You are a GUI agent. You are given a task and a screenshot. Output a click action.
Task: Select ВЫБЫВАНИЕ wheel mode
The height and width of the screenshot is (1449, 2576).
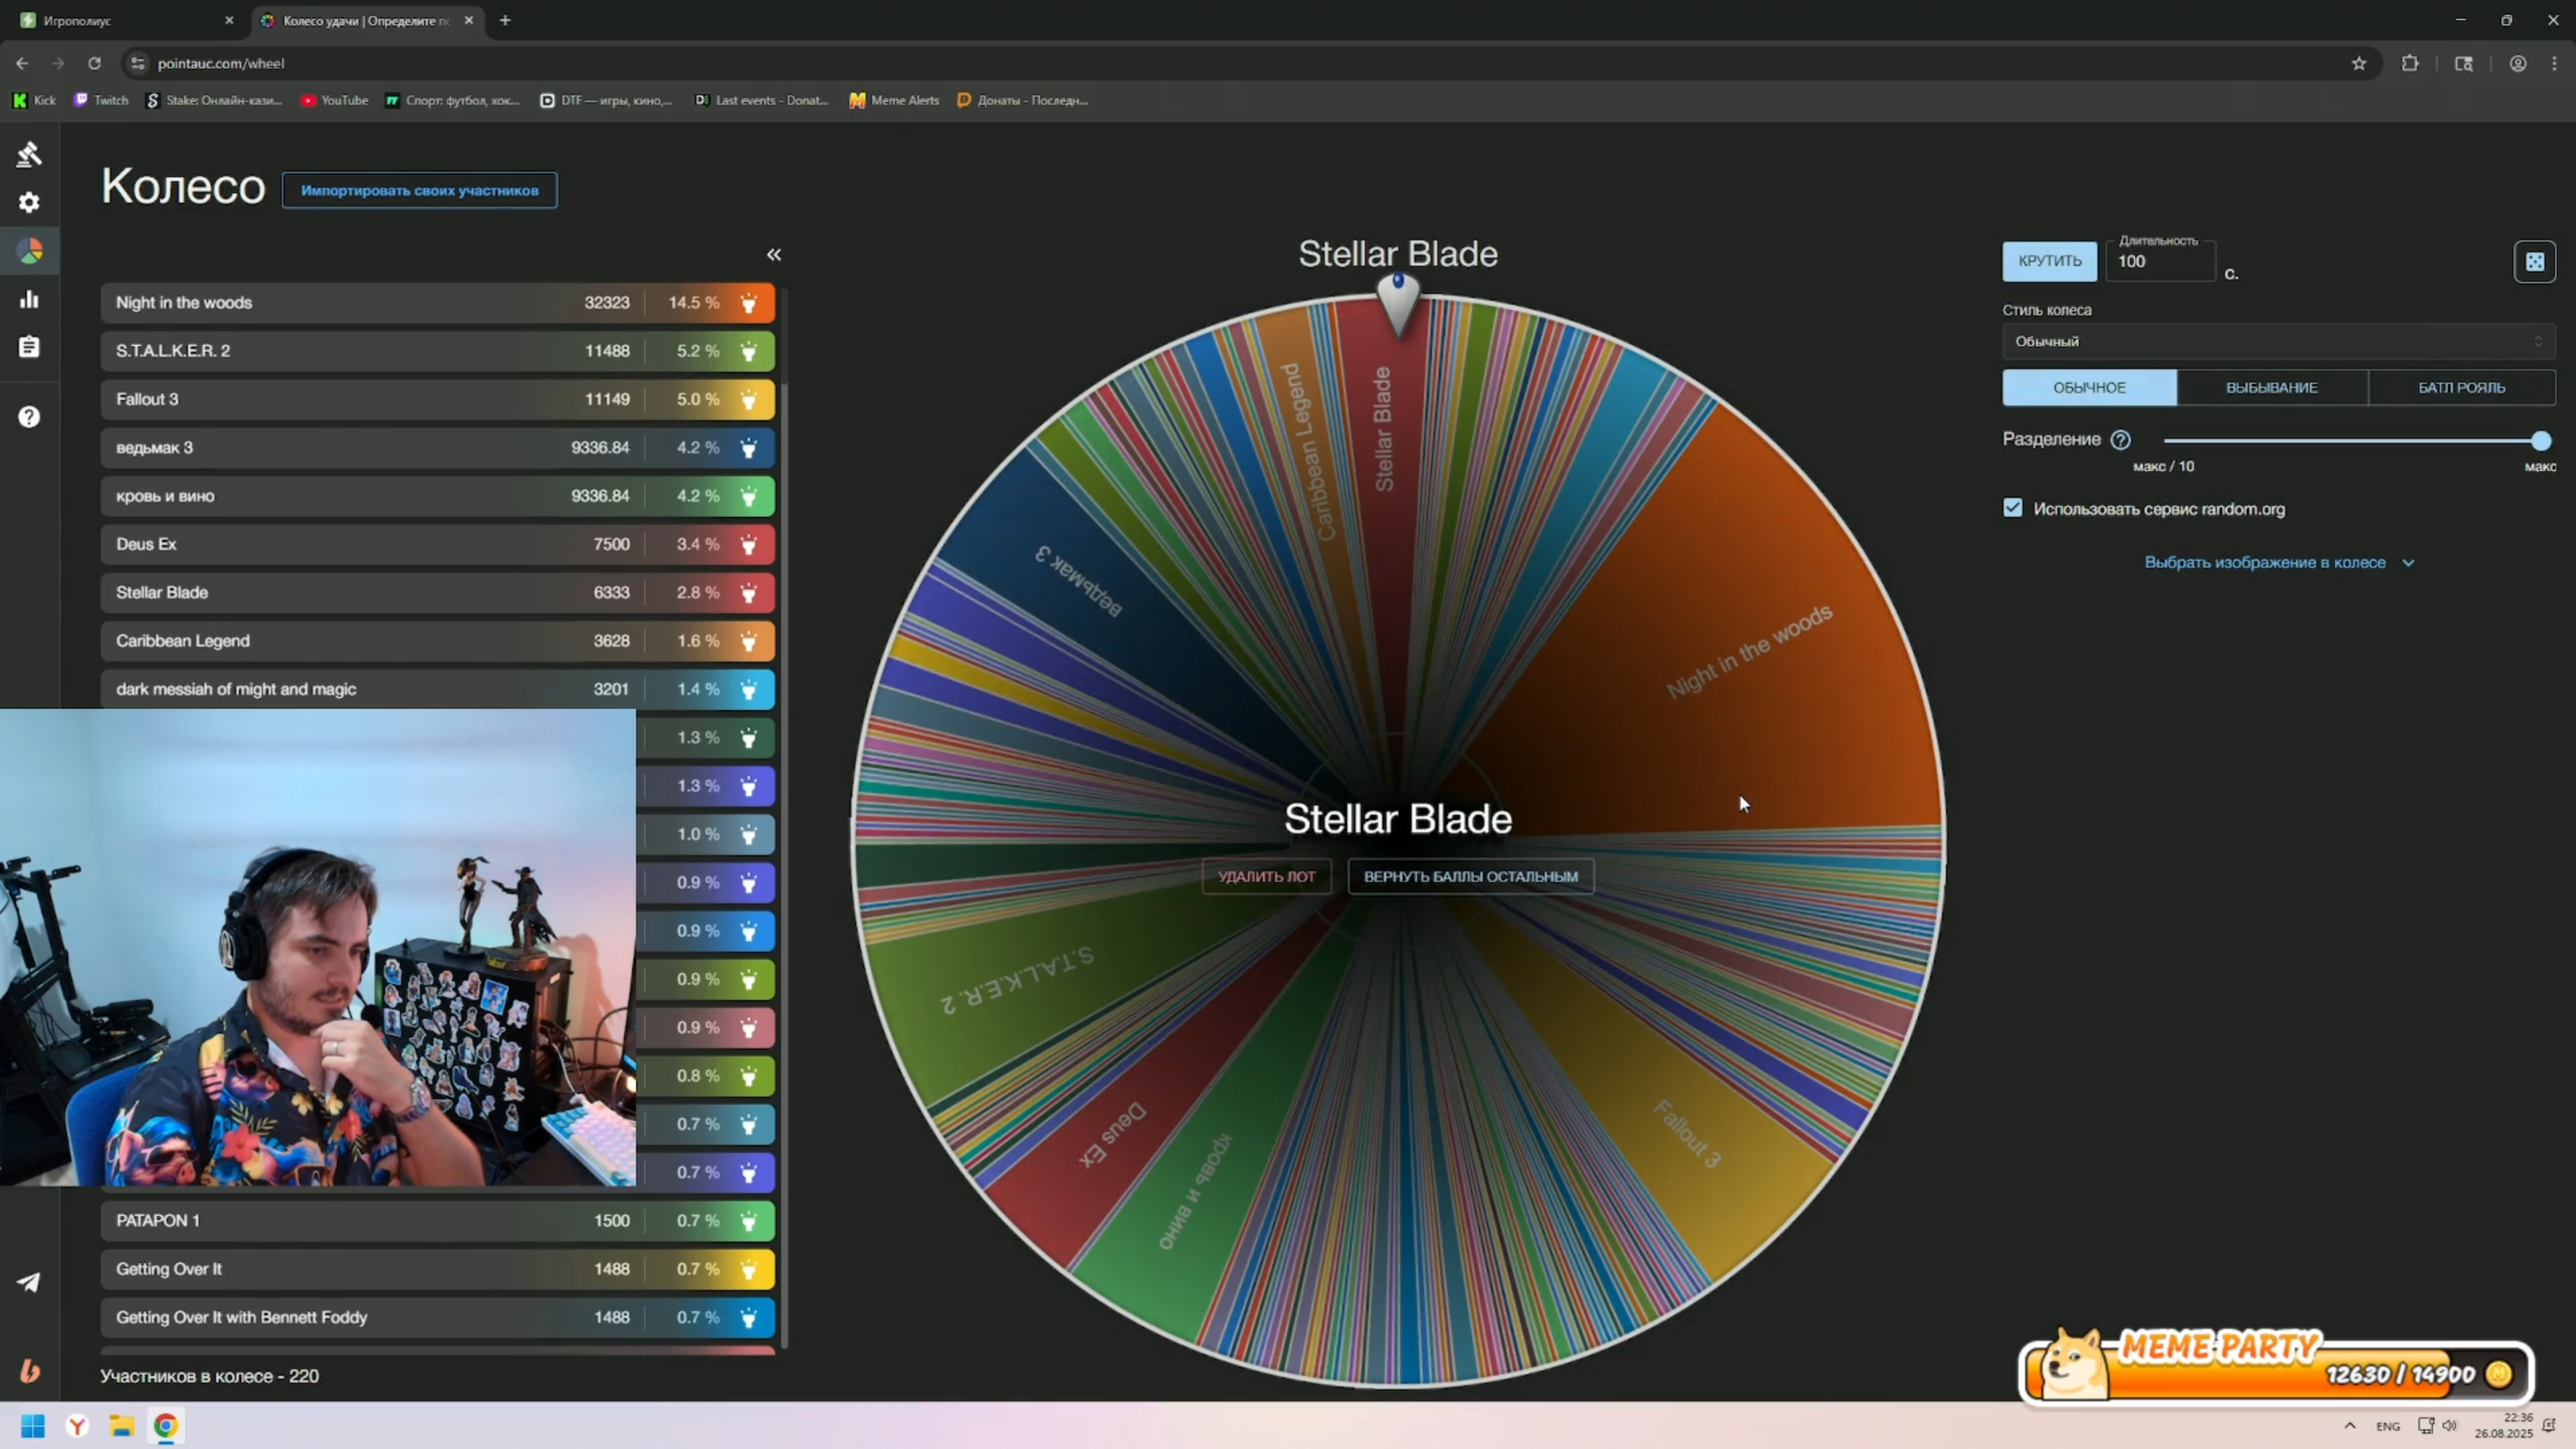click(x=2271, y=388)
